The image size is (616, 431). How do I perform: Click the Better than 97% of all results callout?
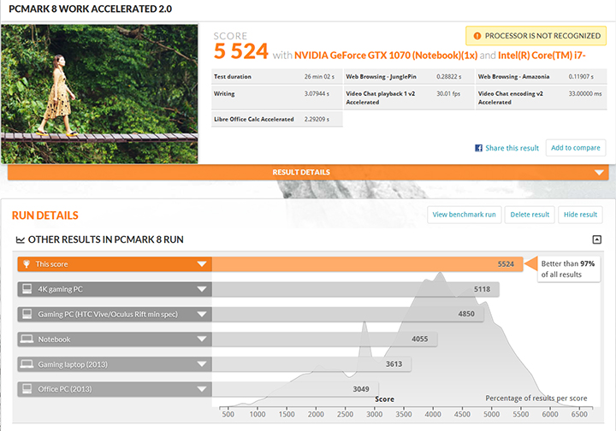coord(568,269)
